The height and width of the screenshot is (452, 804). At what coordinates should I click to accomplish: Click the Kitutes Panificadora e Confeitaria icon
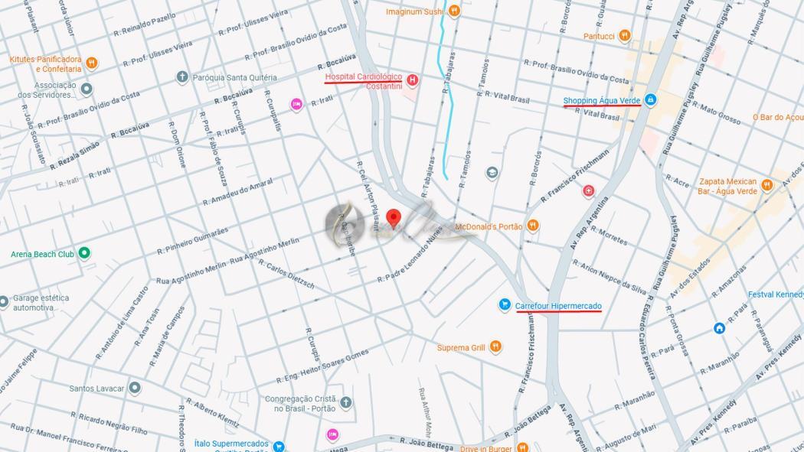coord(91,63)
